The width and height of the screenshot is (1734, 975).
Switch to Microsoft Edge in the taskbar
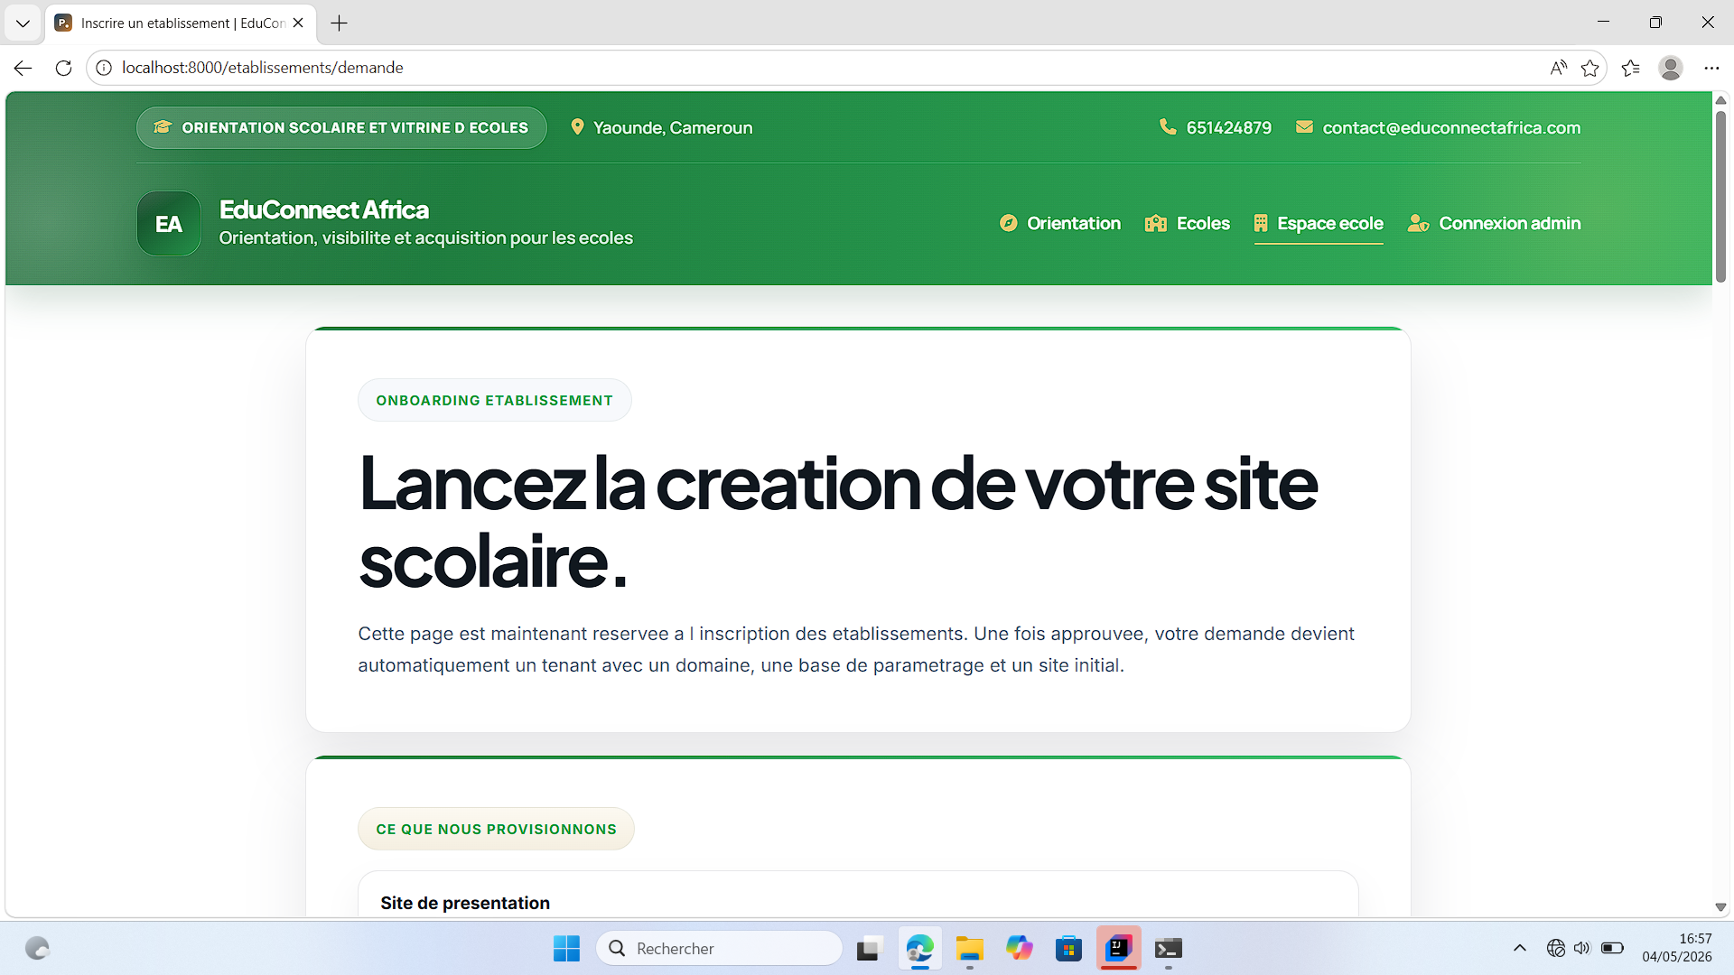919,949
